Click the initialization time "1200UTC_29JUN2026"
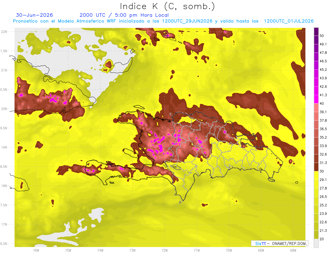The width and height of the screenshot is (329, 254). coord(187,21)
